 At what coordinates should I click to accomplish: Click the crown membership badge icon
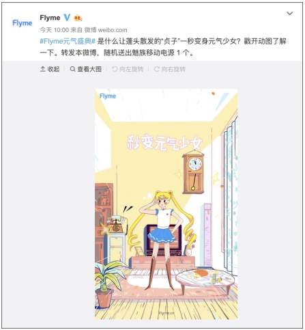pos(78,18)
